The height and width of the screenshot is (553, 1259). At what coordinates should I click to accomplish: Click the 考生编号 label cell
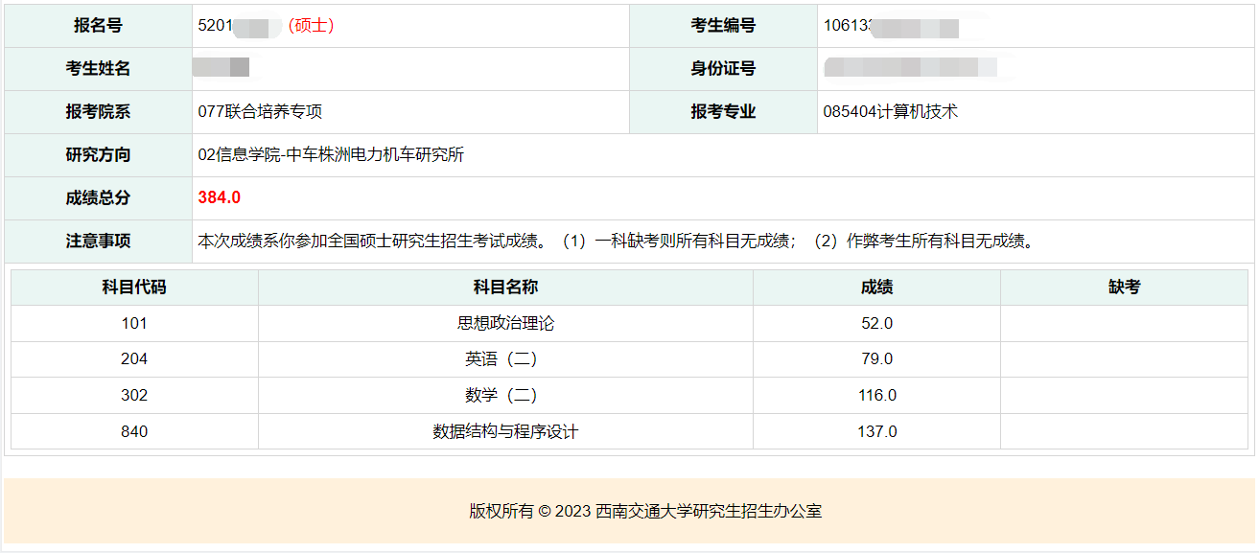(x=723, y=26)
